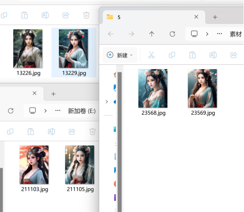244x212 pixels.
Task: Expand breadcrumb ellipsis before 新加卷 (E:)
Action: tap(58, 110)
